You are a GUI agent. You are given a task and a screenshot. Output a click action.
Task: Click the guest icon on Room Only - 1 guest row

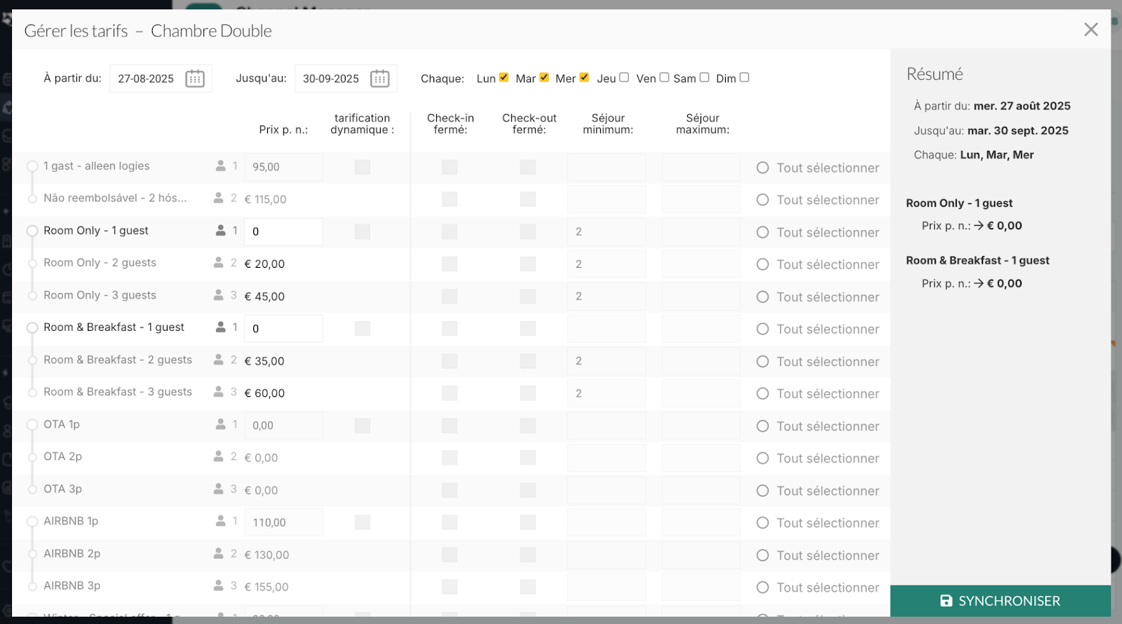coord(221,230)
